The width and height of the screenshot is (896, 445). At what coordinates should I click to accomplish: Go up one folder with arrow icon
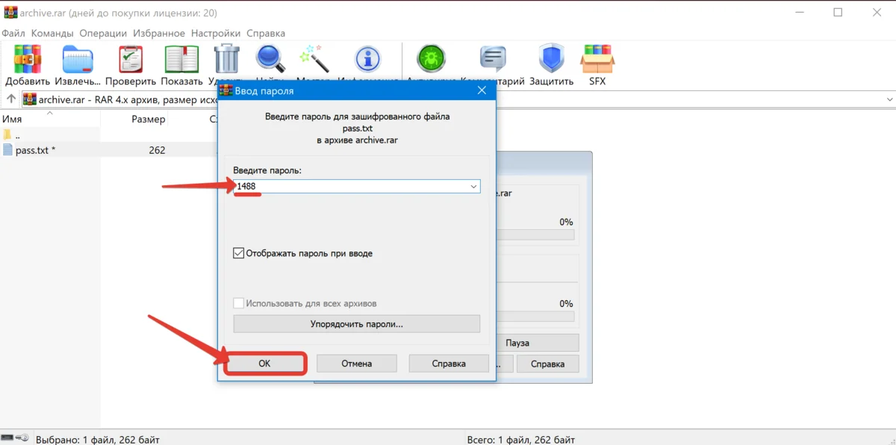coord(11,99)
